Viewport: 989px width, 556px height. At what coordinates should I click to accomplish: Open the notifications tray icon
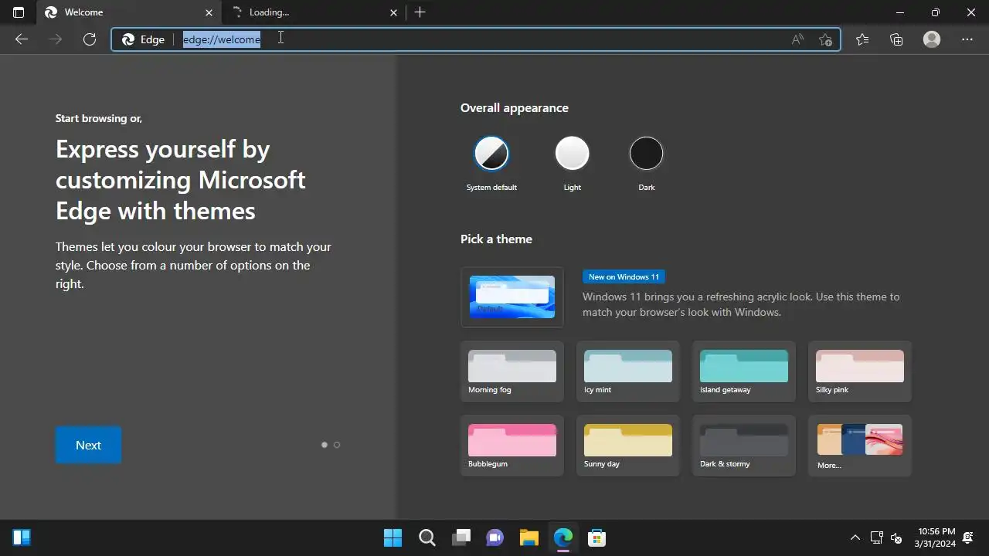968,537
